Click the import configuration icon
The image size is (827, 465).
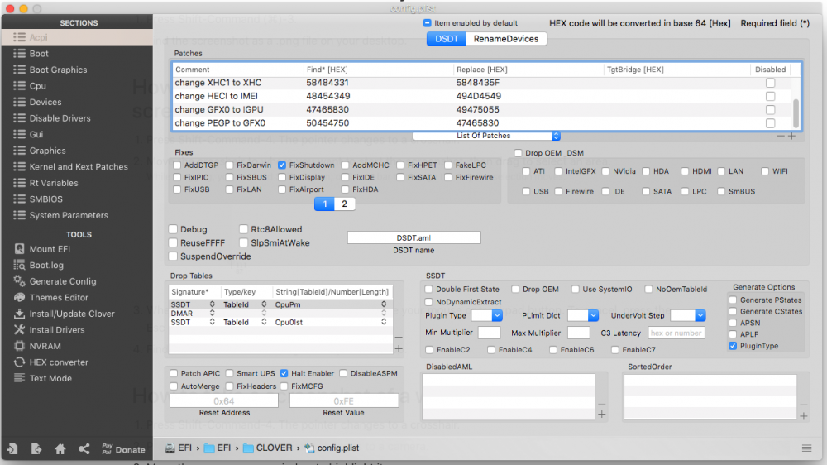coord(12,449)
